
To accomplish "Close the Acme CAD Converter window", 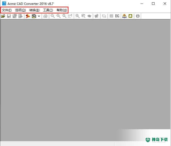I will pyautogui.click(x=165, y=4).
